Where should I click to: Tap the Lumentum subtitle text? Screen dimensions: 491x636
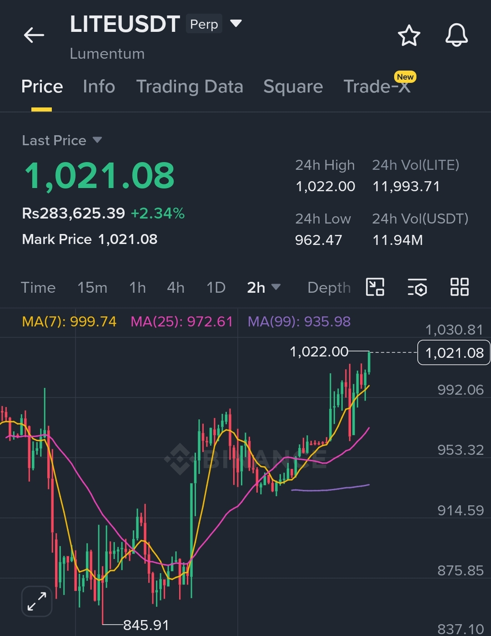107,54
